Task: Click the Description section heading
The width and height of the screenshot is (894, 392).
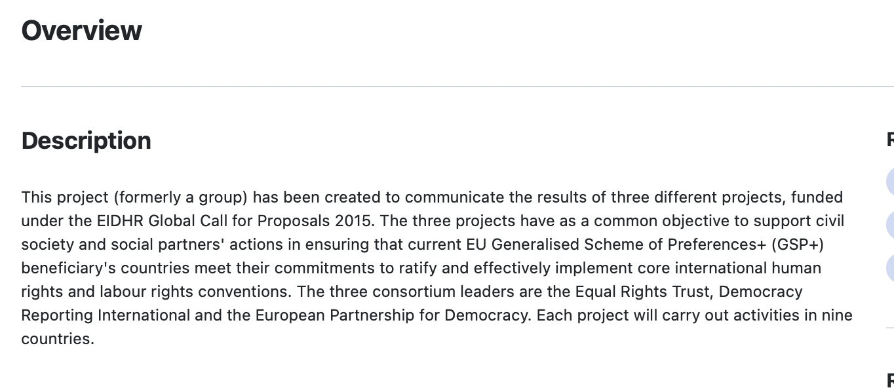Action: 86,141
